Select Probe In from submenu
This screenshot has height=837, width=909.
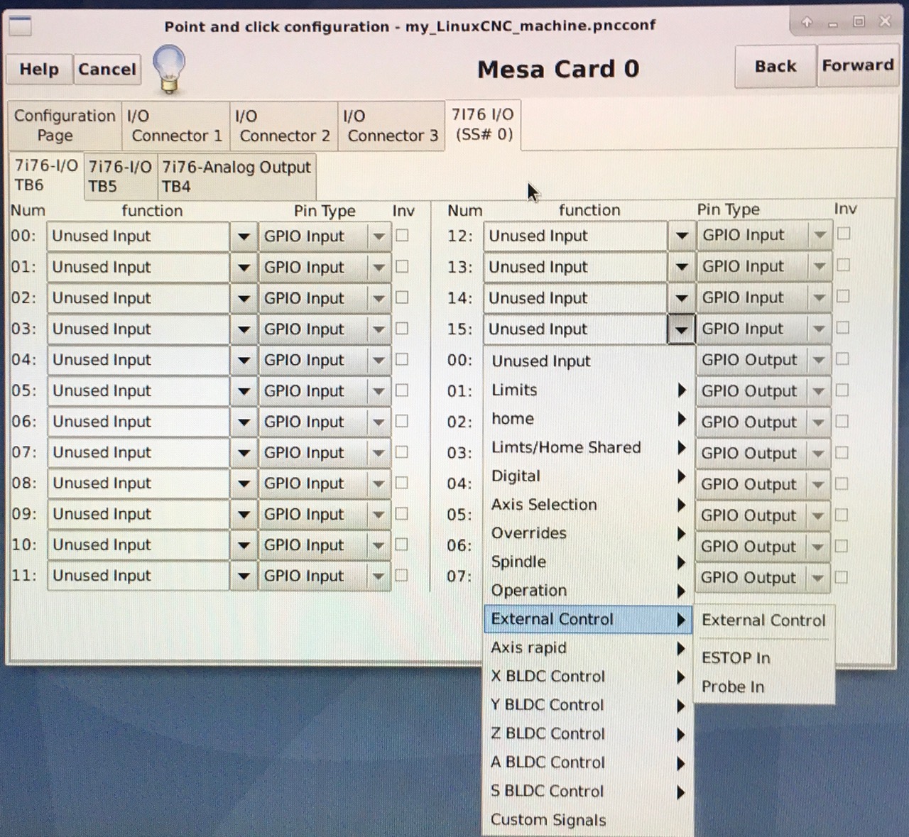(763, 687)
